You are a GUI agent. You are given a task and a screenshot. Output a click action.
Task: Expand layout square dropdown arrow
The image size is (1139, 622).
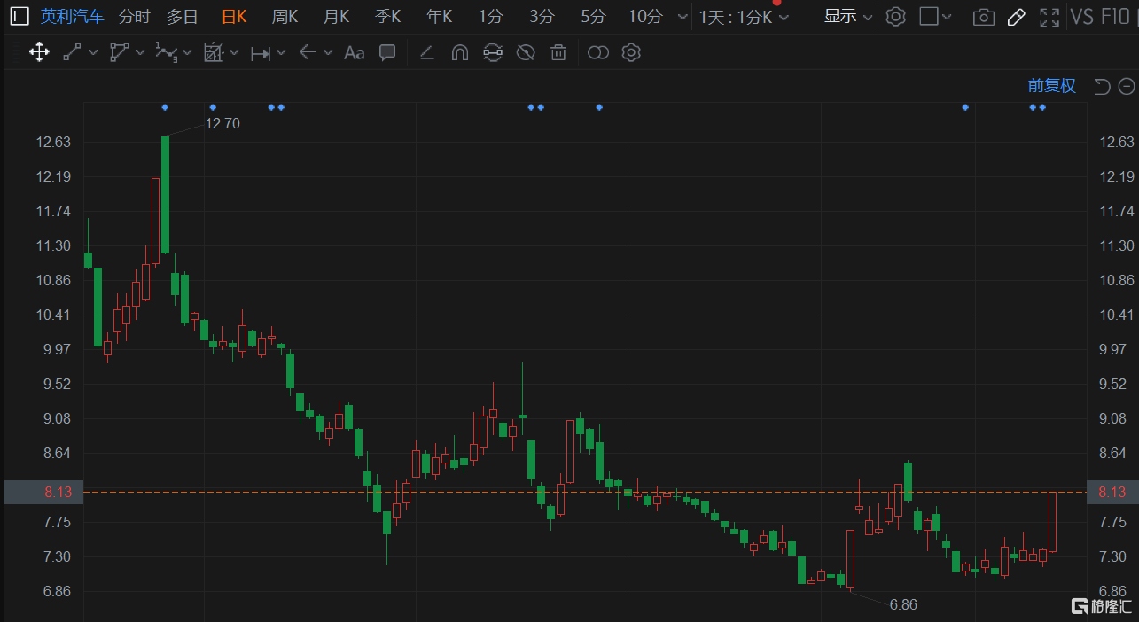click(x=948, y=17)
